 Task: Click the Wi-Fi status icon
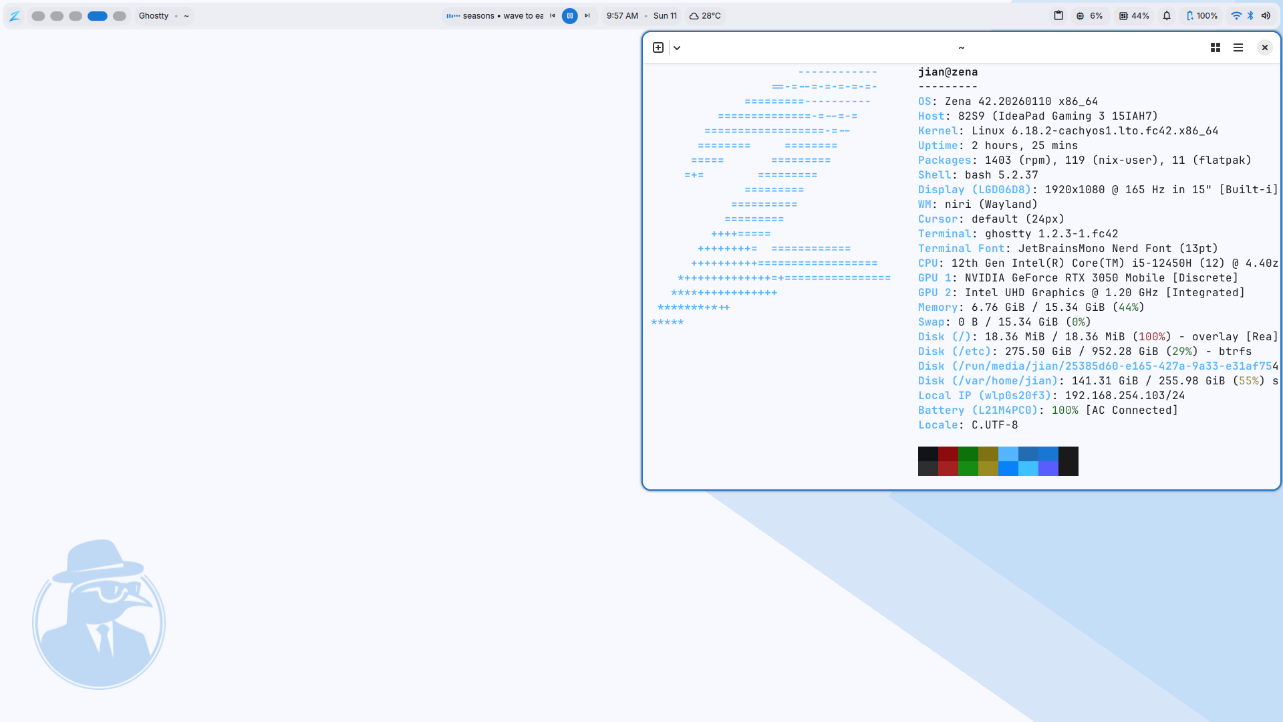click(x=1234, y=15)
